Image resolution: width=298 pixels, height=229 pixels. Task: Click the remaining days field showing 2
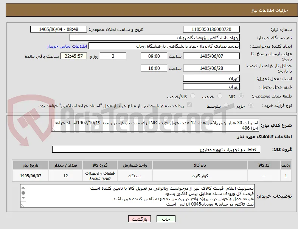(113, 56)
